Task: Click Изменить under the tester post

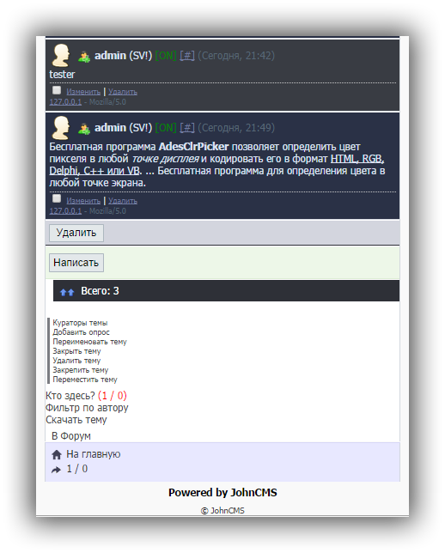Action: [83, 92]
